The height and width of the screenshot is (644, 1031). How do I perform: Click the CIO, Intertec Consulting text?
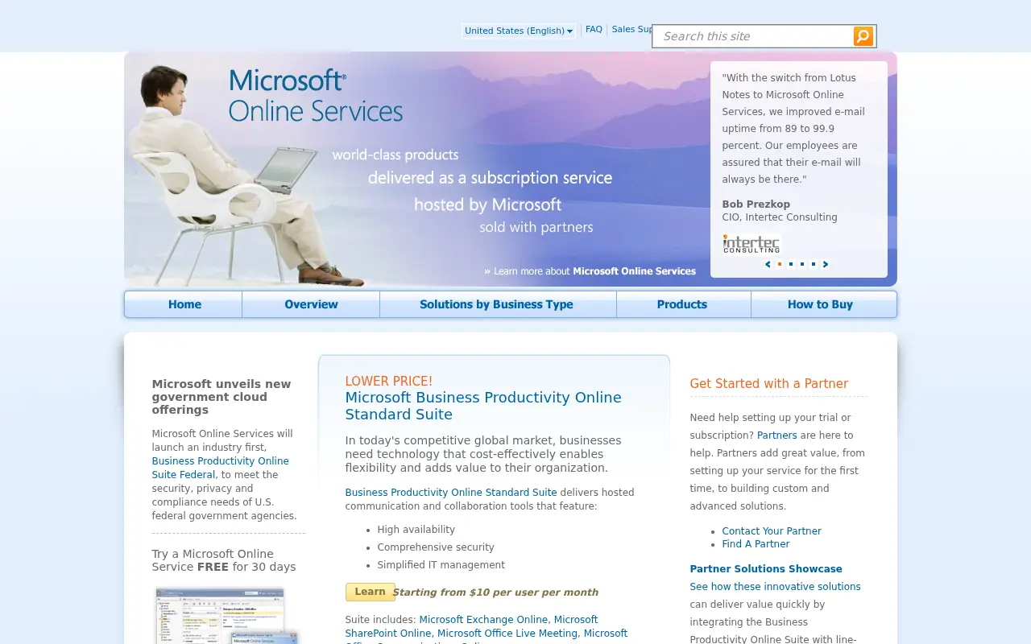coord(780,217)
